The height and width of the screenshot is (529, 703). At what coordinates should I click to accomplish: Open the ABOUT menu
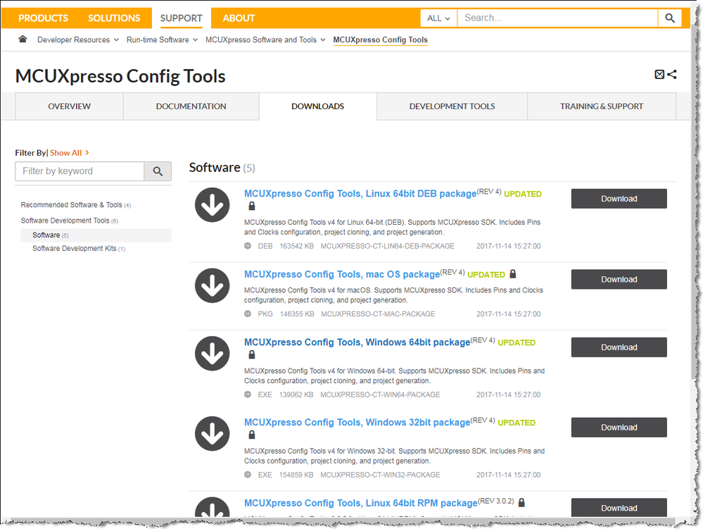click(239, 18)
